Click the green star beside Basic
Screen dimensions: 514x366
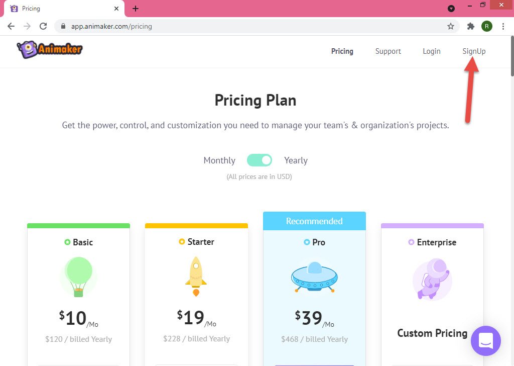[67, 242]
